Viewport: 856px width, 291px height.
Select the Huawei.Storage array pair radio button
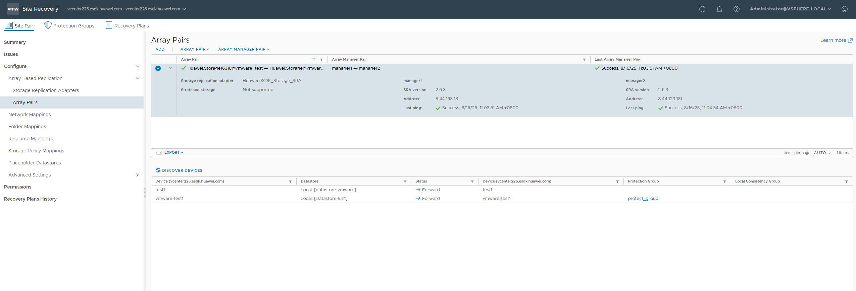click(158, 68)
